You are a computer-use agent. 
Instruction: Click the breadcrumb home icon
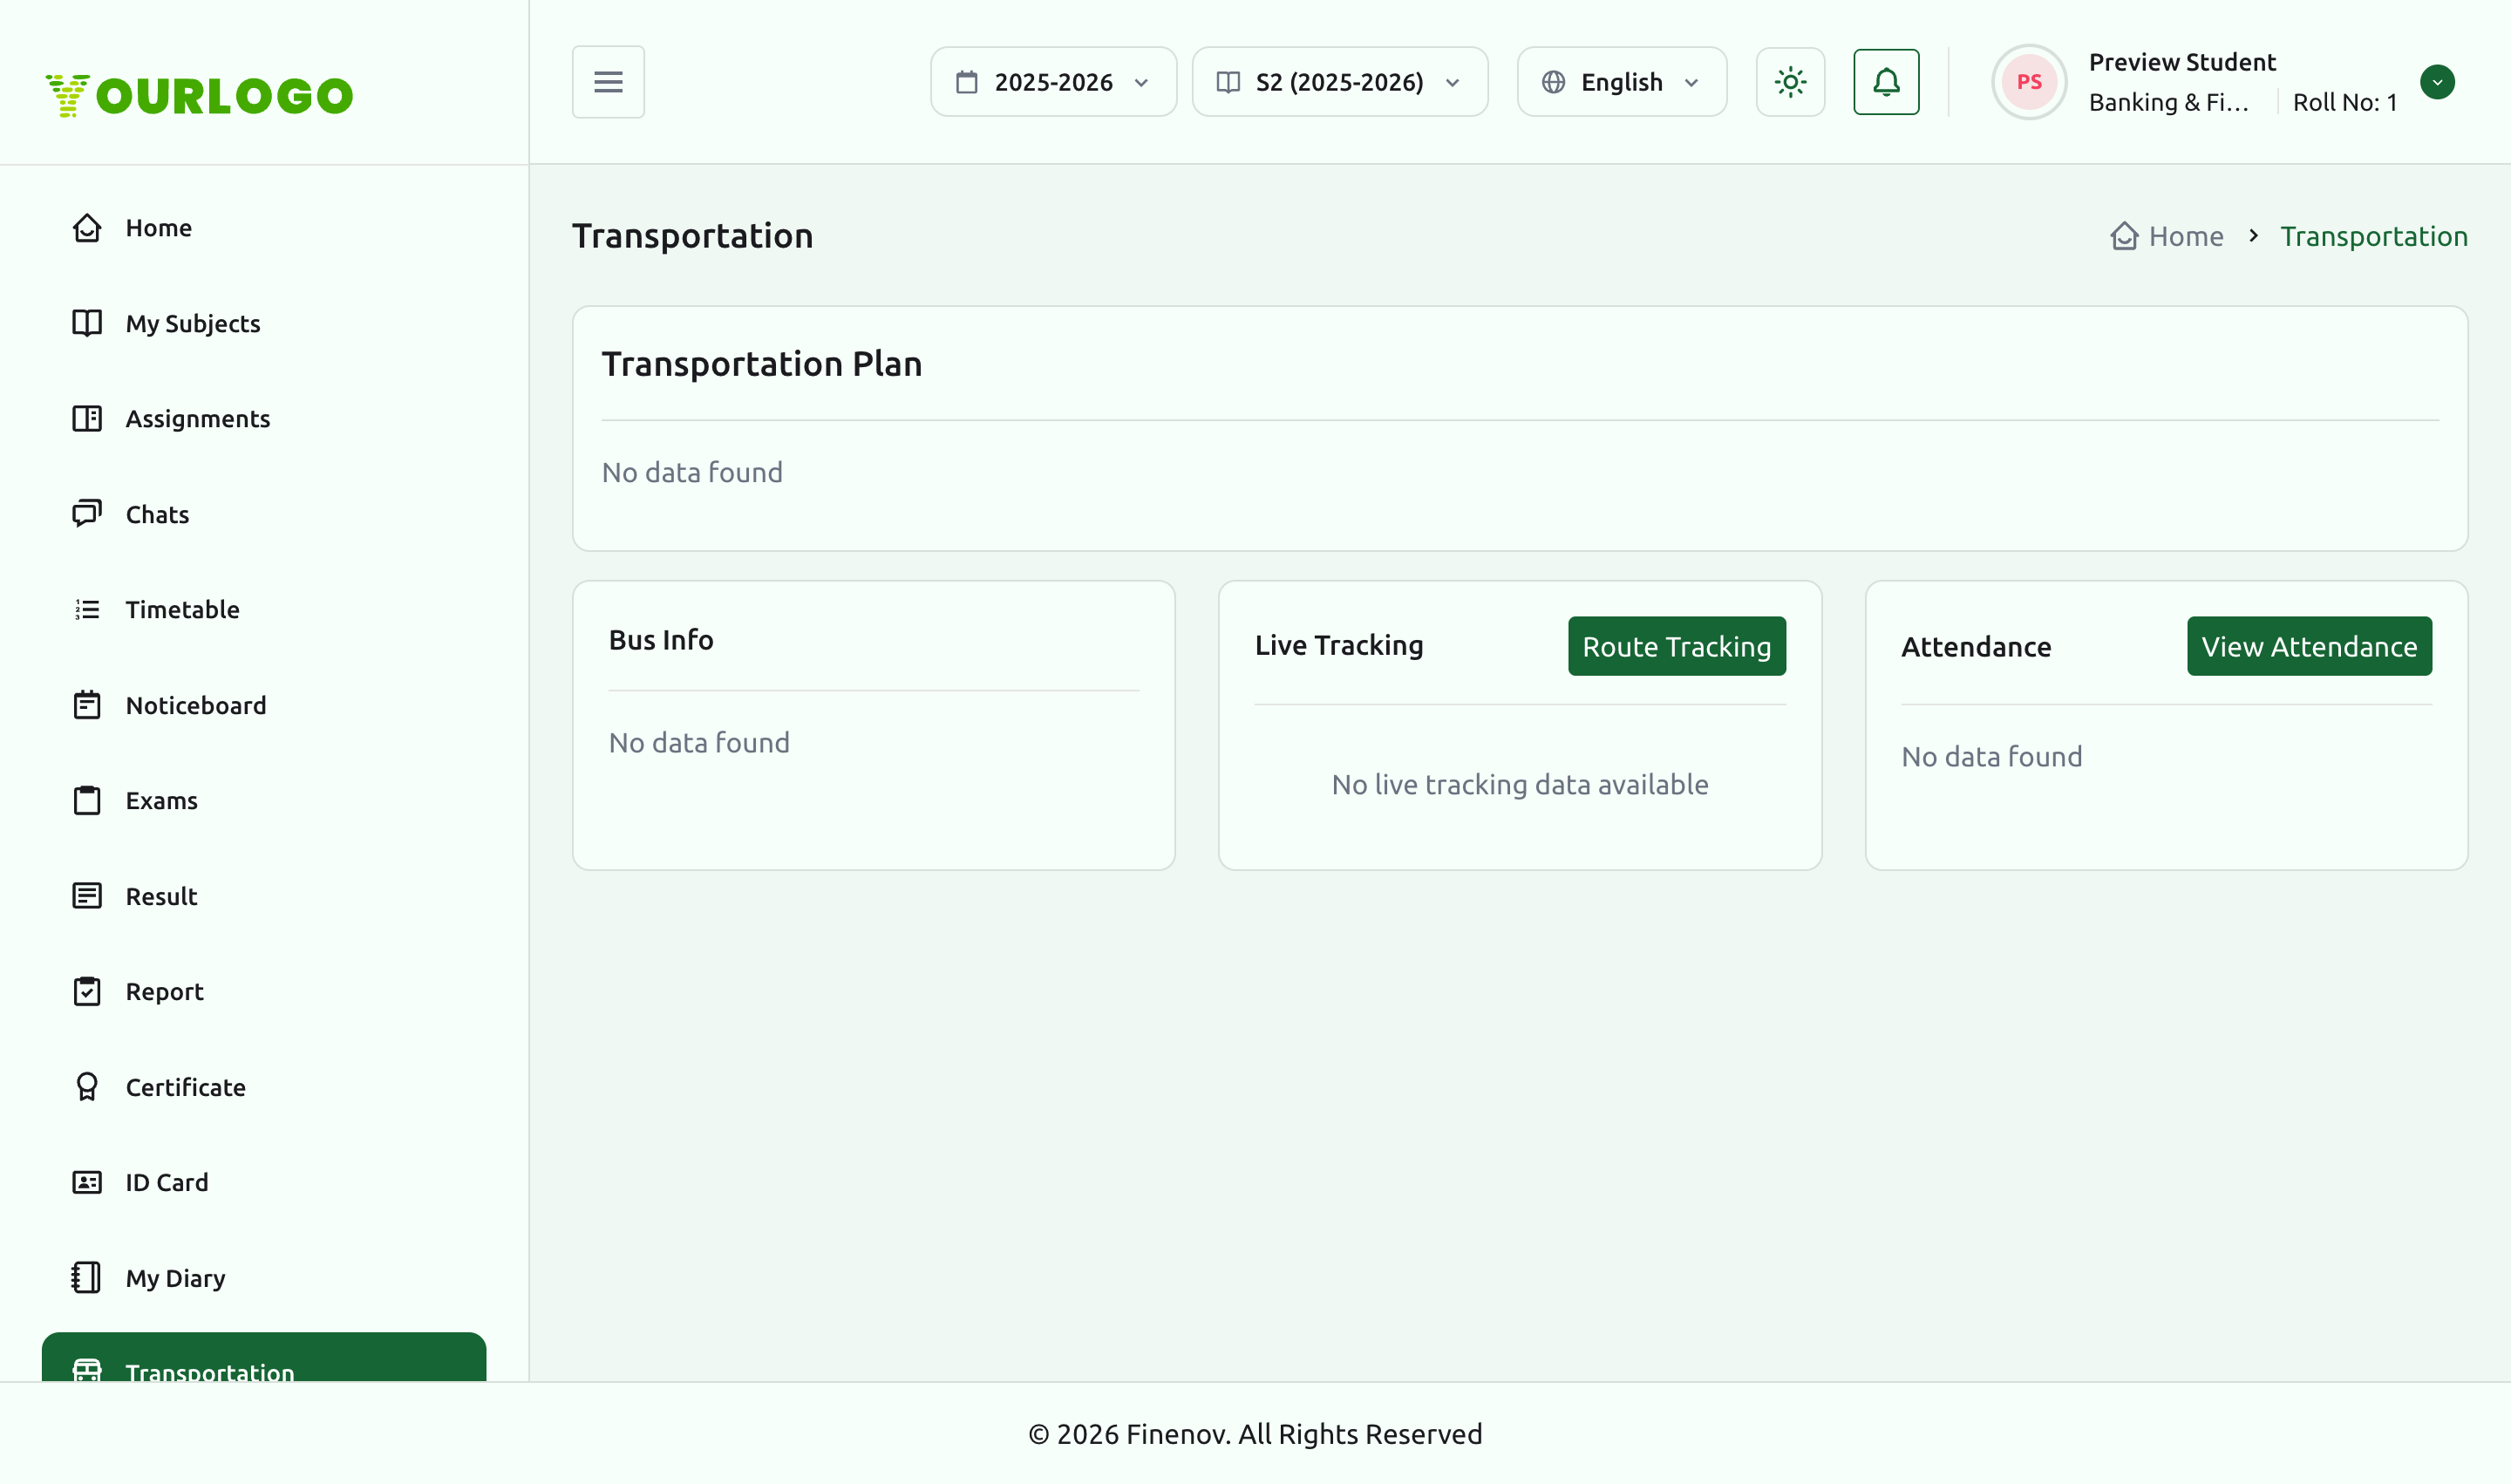(x=2124, y=236)
